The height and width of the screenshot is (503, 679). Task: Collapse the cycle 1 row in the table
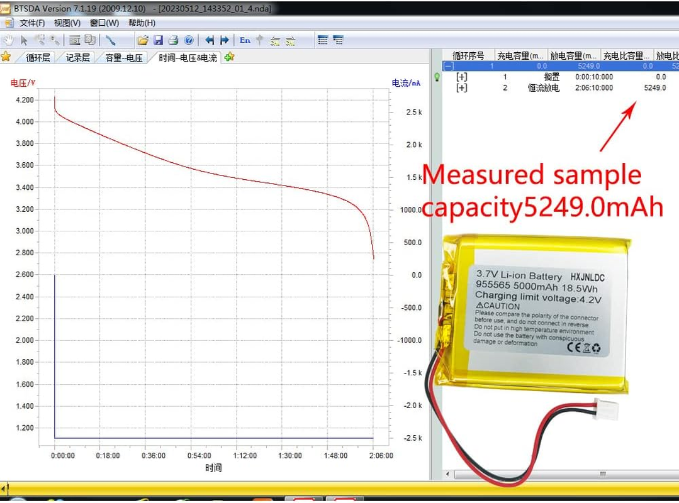click(448, 66)
